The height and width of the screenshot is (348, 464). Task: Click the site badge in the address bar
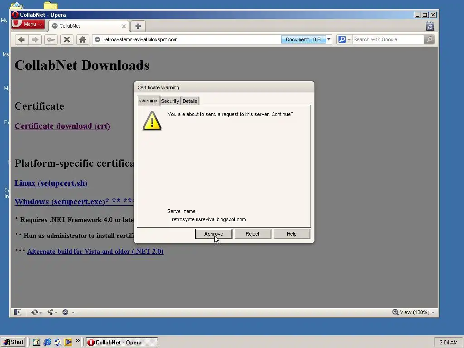click(x=97, y=40)
